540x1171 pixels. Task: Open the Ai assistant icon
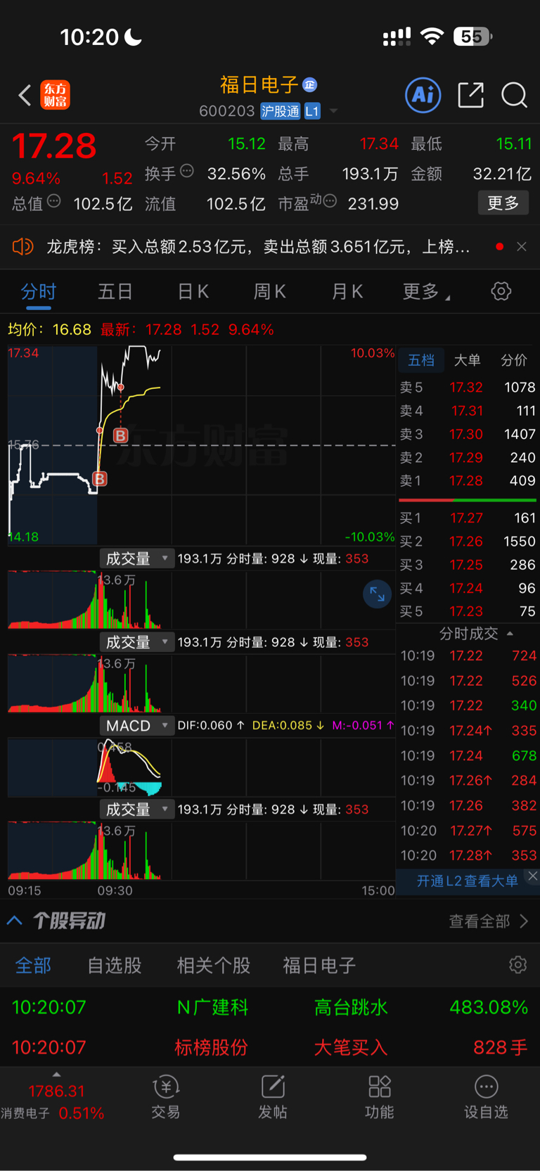(x=423, y=95)
